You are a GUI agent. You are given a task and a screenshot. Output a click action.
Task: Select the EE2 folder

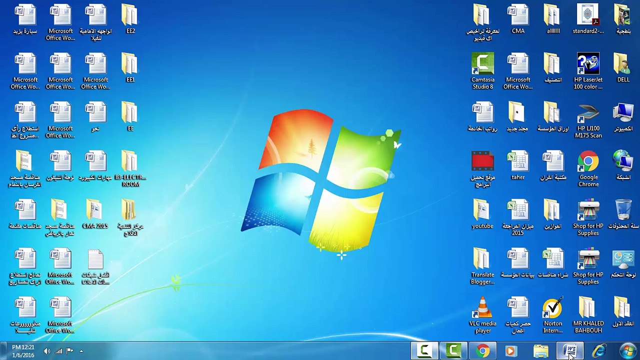130,19
